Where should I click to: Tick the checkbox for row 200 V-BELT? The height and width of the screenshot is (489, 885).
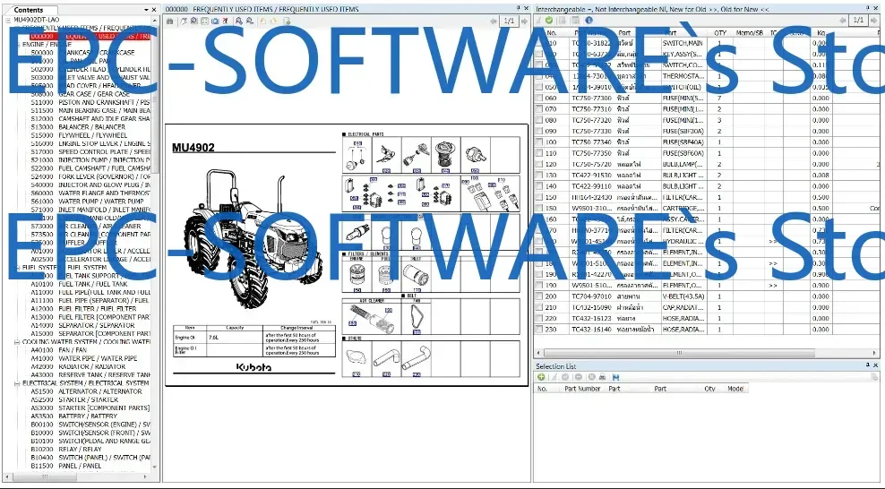point(539,296)
